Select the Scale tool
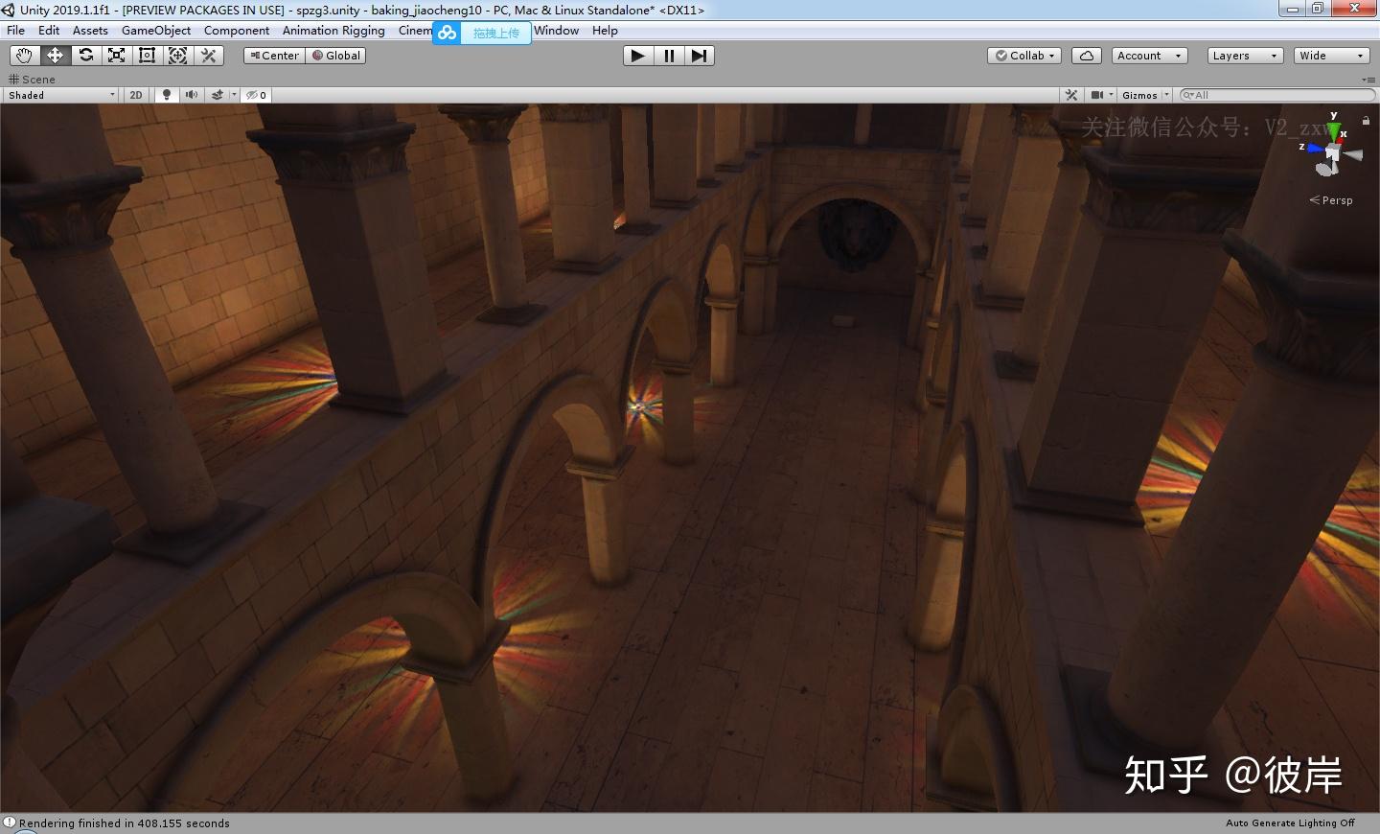The image size is (1380, 834). pyautogui.click(x=117, y=56)
